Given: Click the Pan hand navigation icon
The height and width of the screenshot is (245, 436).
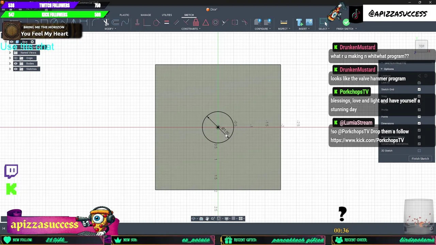Looking at the screenshot, I should pyautogui.click(x=207, y=218).
